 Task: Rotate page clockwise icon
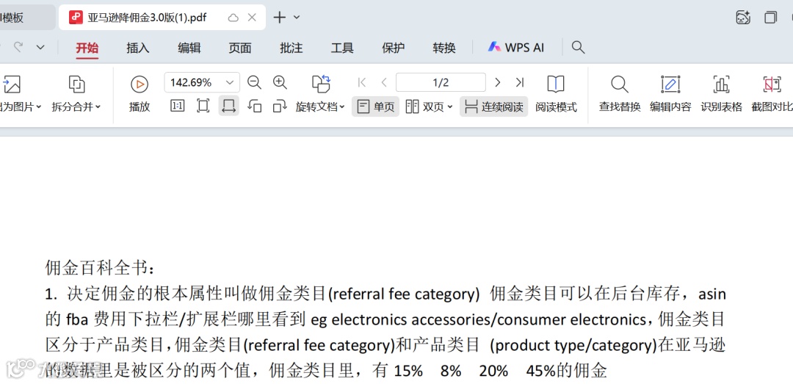[x=280, y=106]
